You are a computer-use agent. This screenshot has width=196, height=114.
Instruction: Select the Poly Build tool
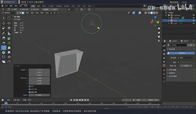pyautogui.click(x=9, y=48)
